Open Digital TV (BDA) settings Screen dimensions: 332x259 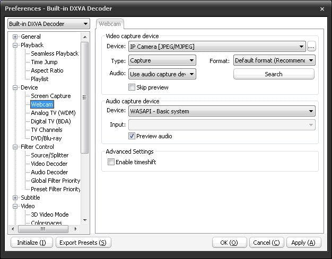tap(51, 121)
